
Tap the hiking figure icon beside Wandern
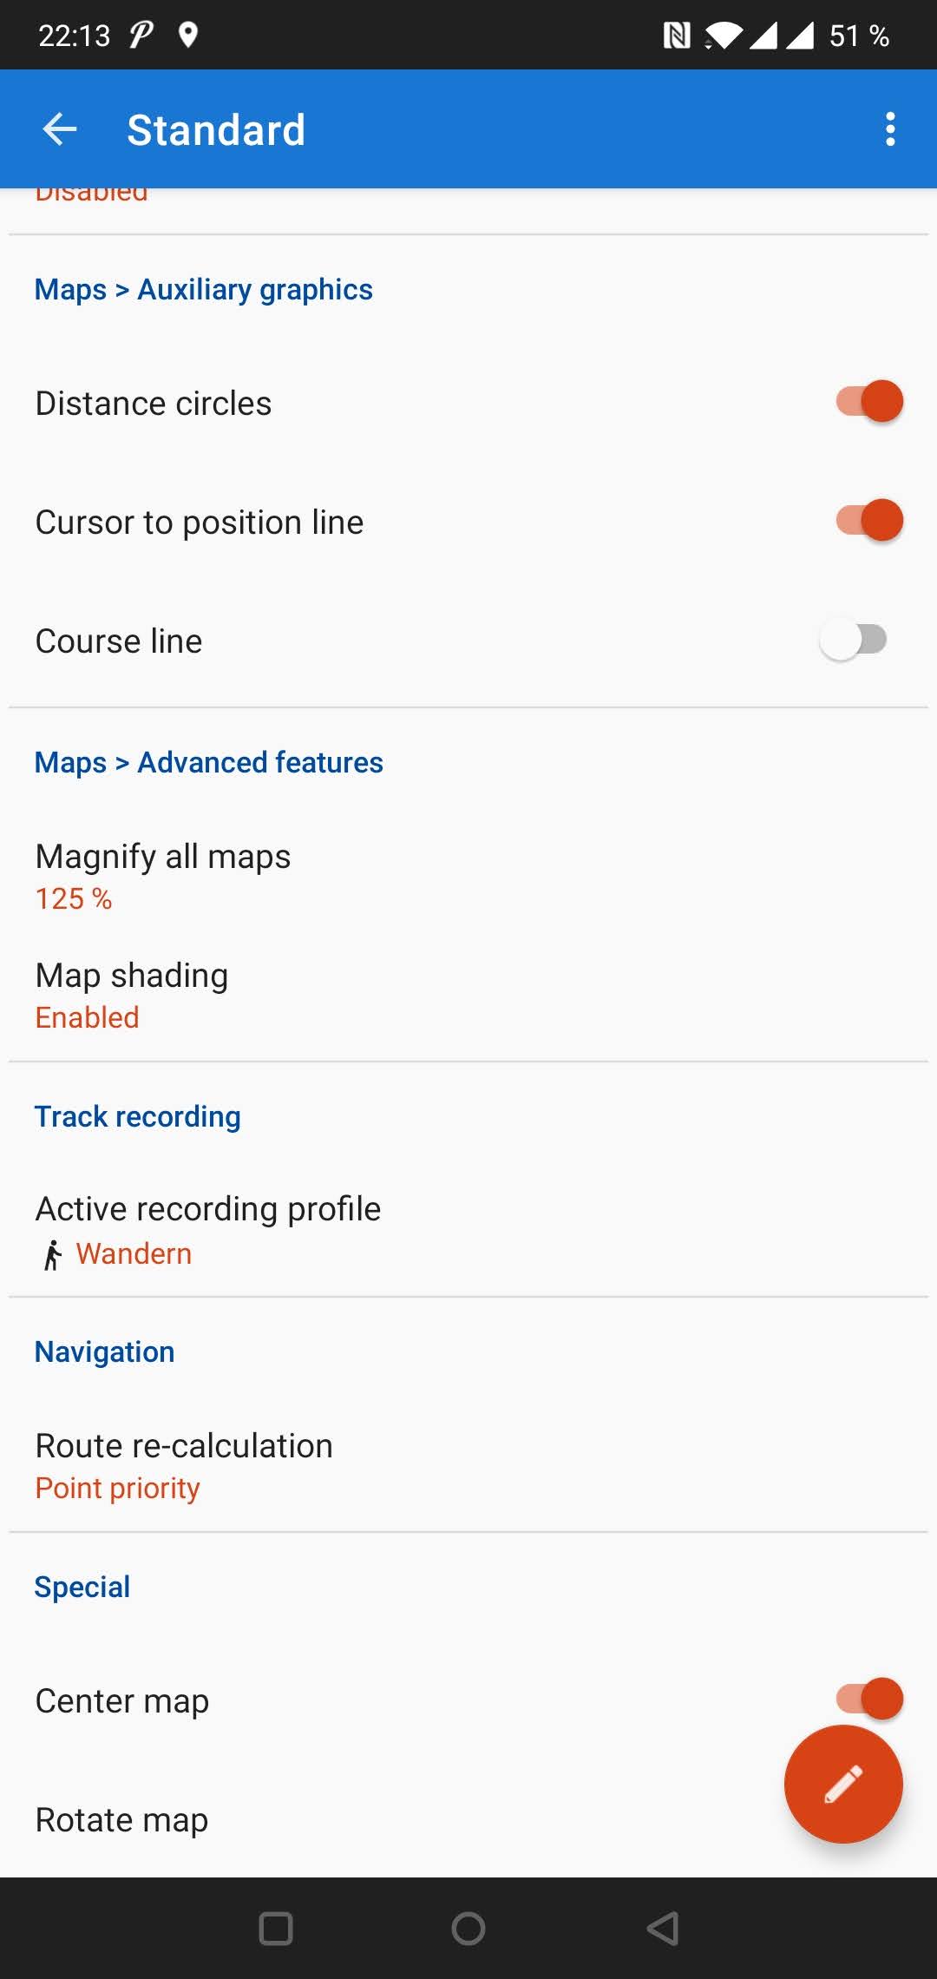(x=53, y=1255)
